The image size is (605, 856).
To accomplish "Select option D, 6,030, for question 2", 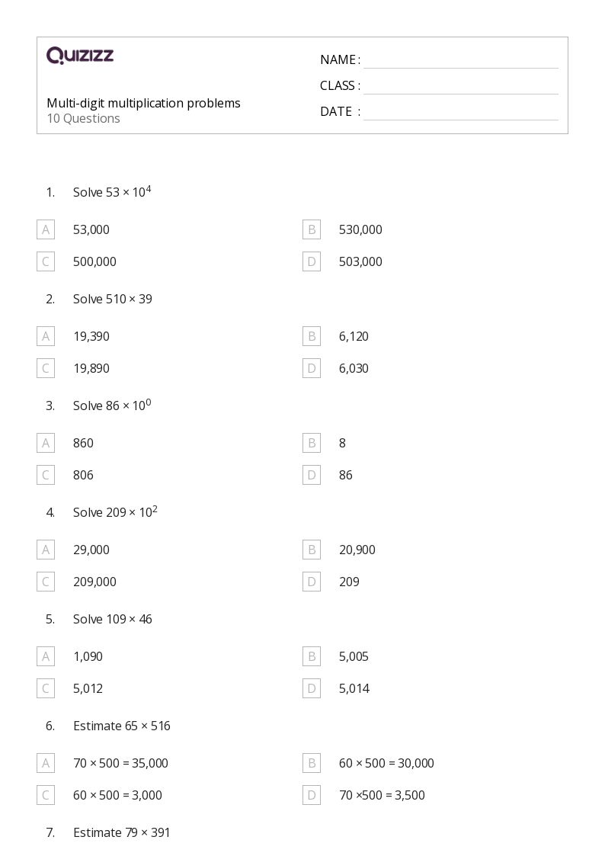I will [312, 368].
